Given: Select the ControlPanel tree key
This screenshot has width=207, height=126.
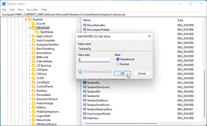Looking at the screenshot, I should pyautogui.click(x=44, y=87).
